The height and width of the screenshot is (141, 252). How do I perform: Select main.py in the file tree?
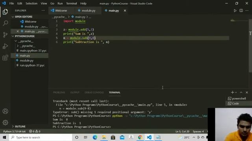25,56
